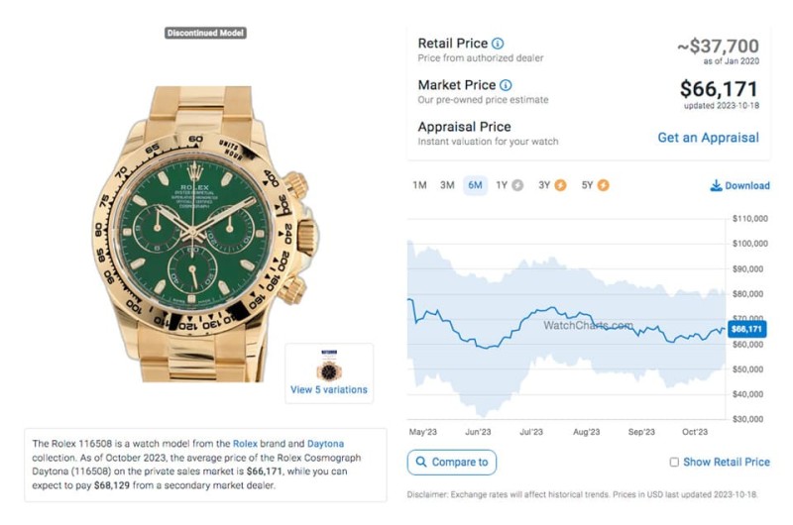Open the Rolex brand link
This screenshot has width=793, height=525.
[x=245, y=444]
